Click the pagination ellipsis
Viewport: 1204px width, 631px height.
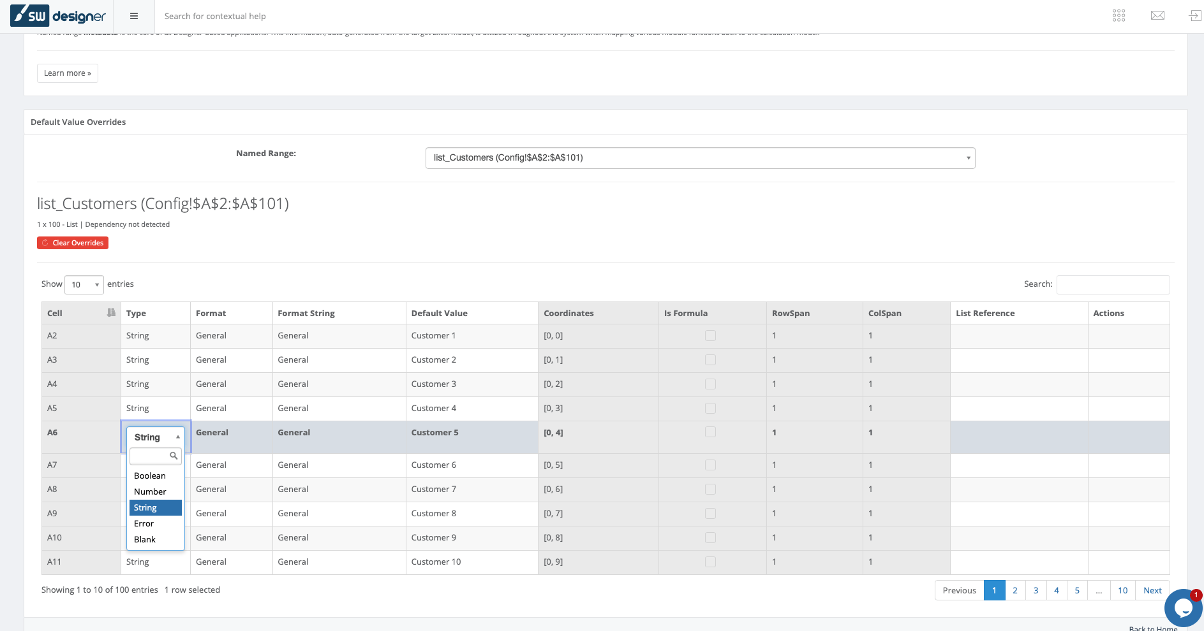[1099, 590]
